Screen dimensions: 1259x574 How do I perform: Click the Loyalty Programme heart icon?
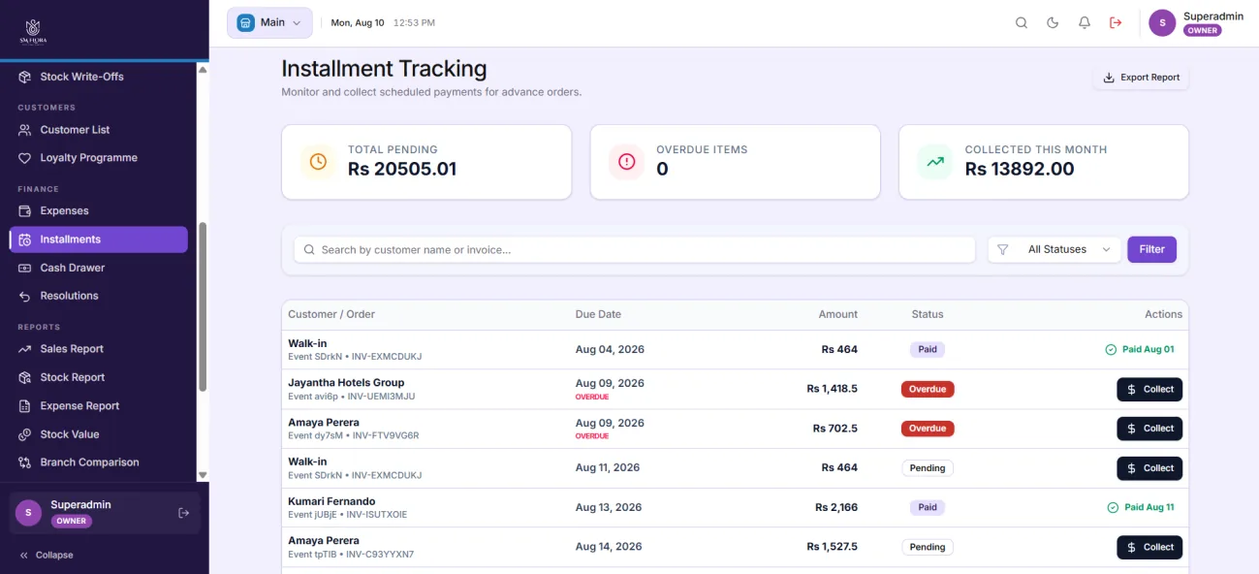[25, 158]
